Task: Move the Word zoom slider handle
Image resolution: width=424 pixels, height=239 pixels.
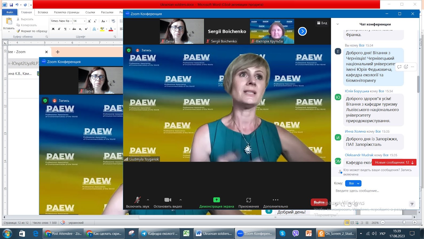Action: pos(404,222)
